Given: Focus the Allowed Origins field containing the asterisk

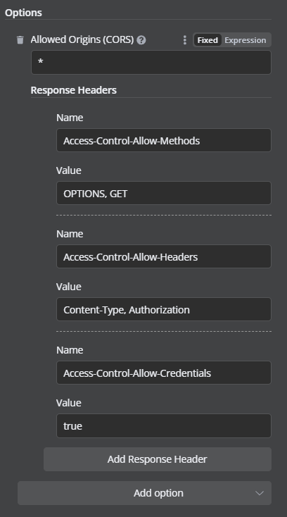Looking at the screenshot, I should tap(151, 62).
